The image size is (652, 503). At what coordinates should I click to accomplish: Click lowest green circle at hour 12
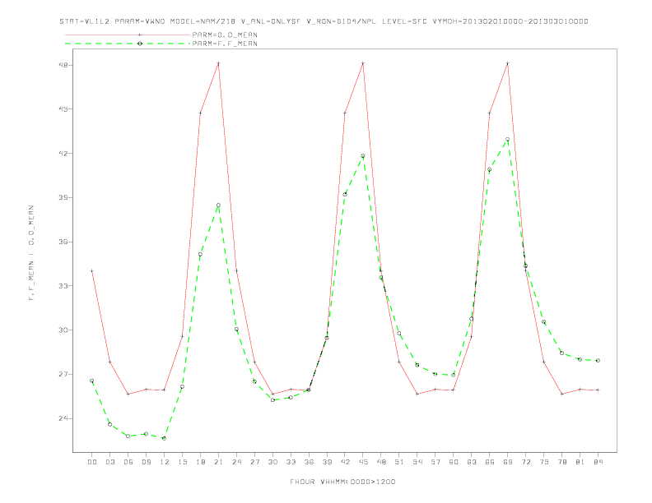pos(165,438)
